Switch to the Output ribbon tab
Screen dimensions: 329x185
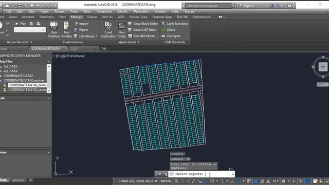click(92, 17)
